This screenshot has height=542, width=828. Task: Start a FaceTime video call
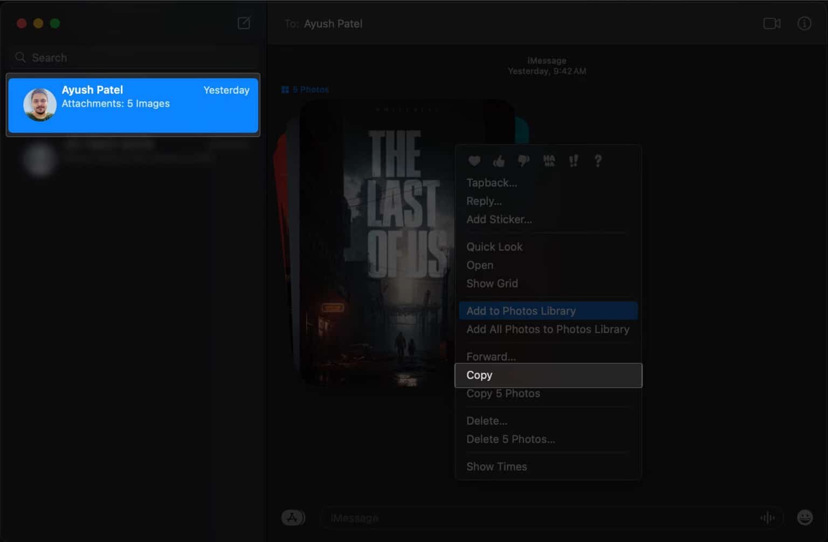point(771,24)
